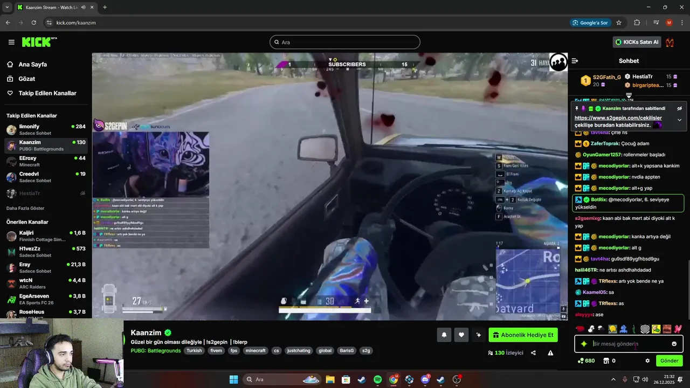Open the s2gepin.com cekilisler link
Screen dimensions: 690x388
click(618, 117)
